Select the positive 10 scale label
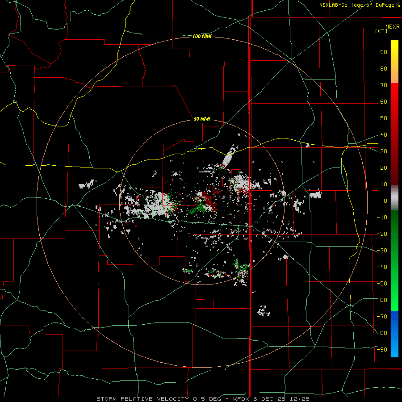Image resolution: width=402 pixels, height=402 pixels. click(x=384, y=184)
